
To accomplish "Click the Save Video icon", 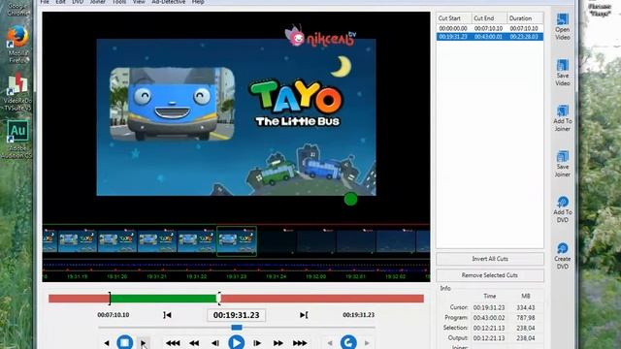I will point(563,66).
